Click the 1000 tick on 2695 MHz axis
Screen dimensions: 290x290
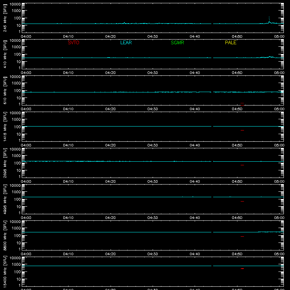click(x=16, y=156)
